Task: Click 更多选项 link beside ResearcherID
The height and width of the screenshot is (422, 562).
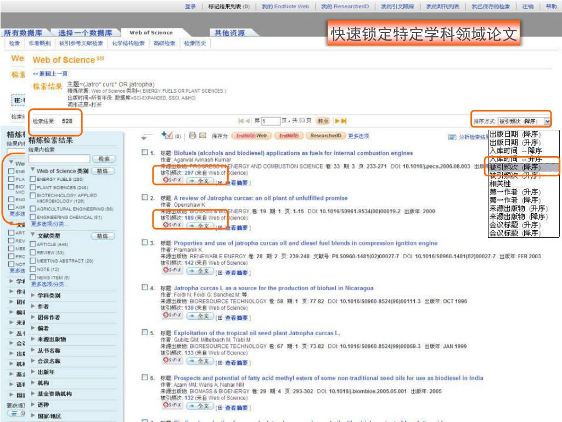Action: click(358, 136)
